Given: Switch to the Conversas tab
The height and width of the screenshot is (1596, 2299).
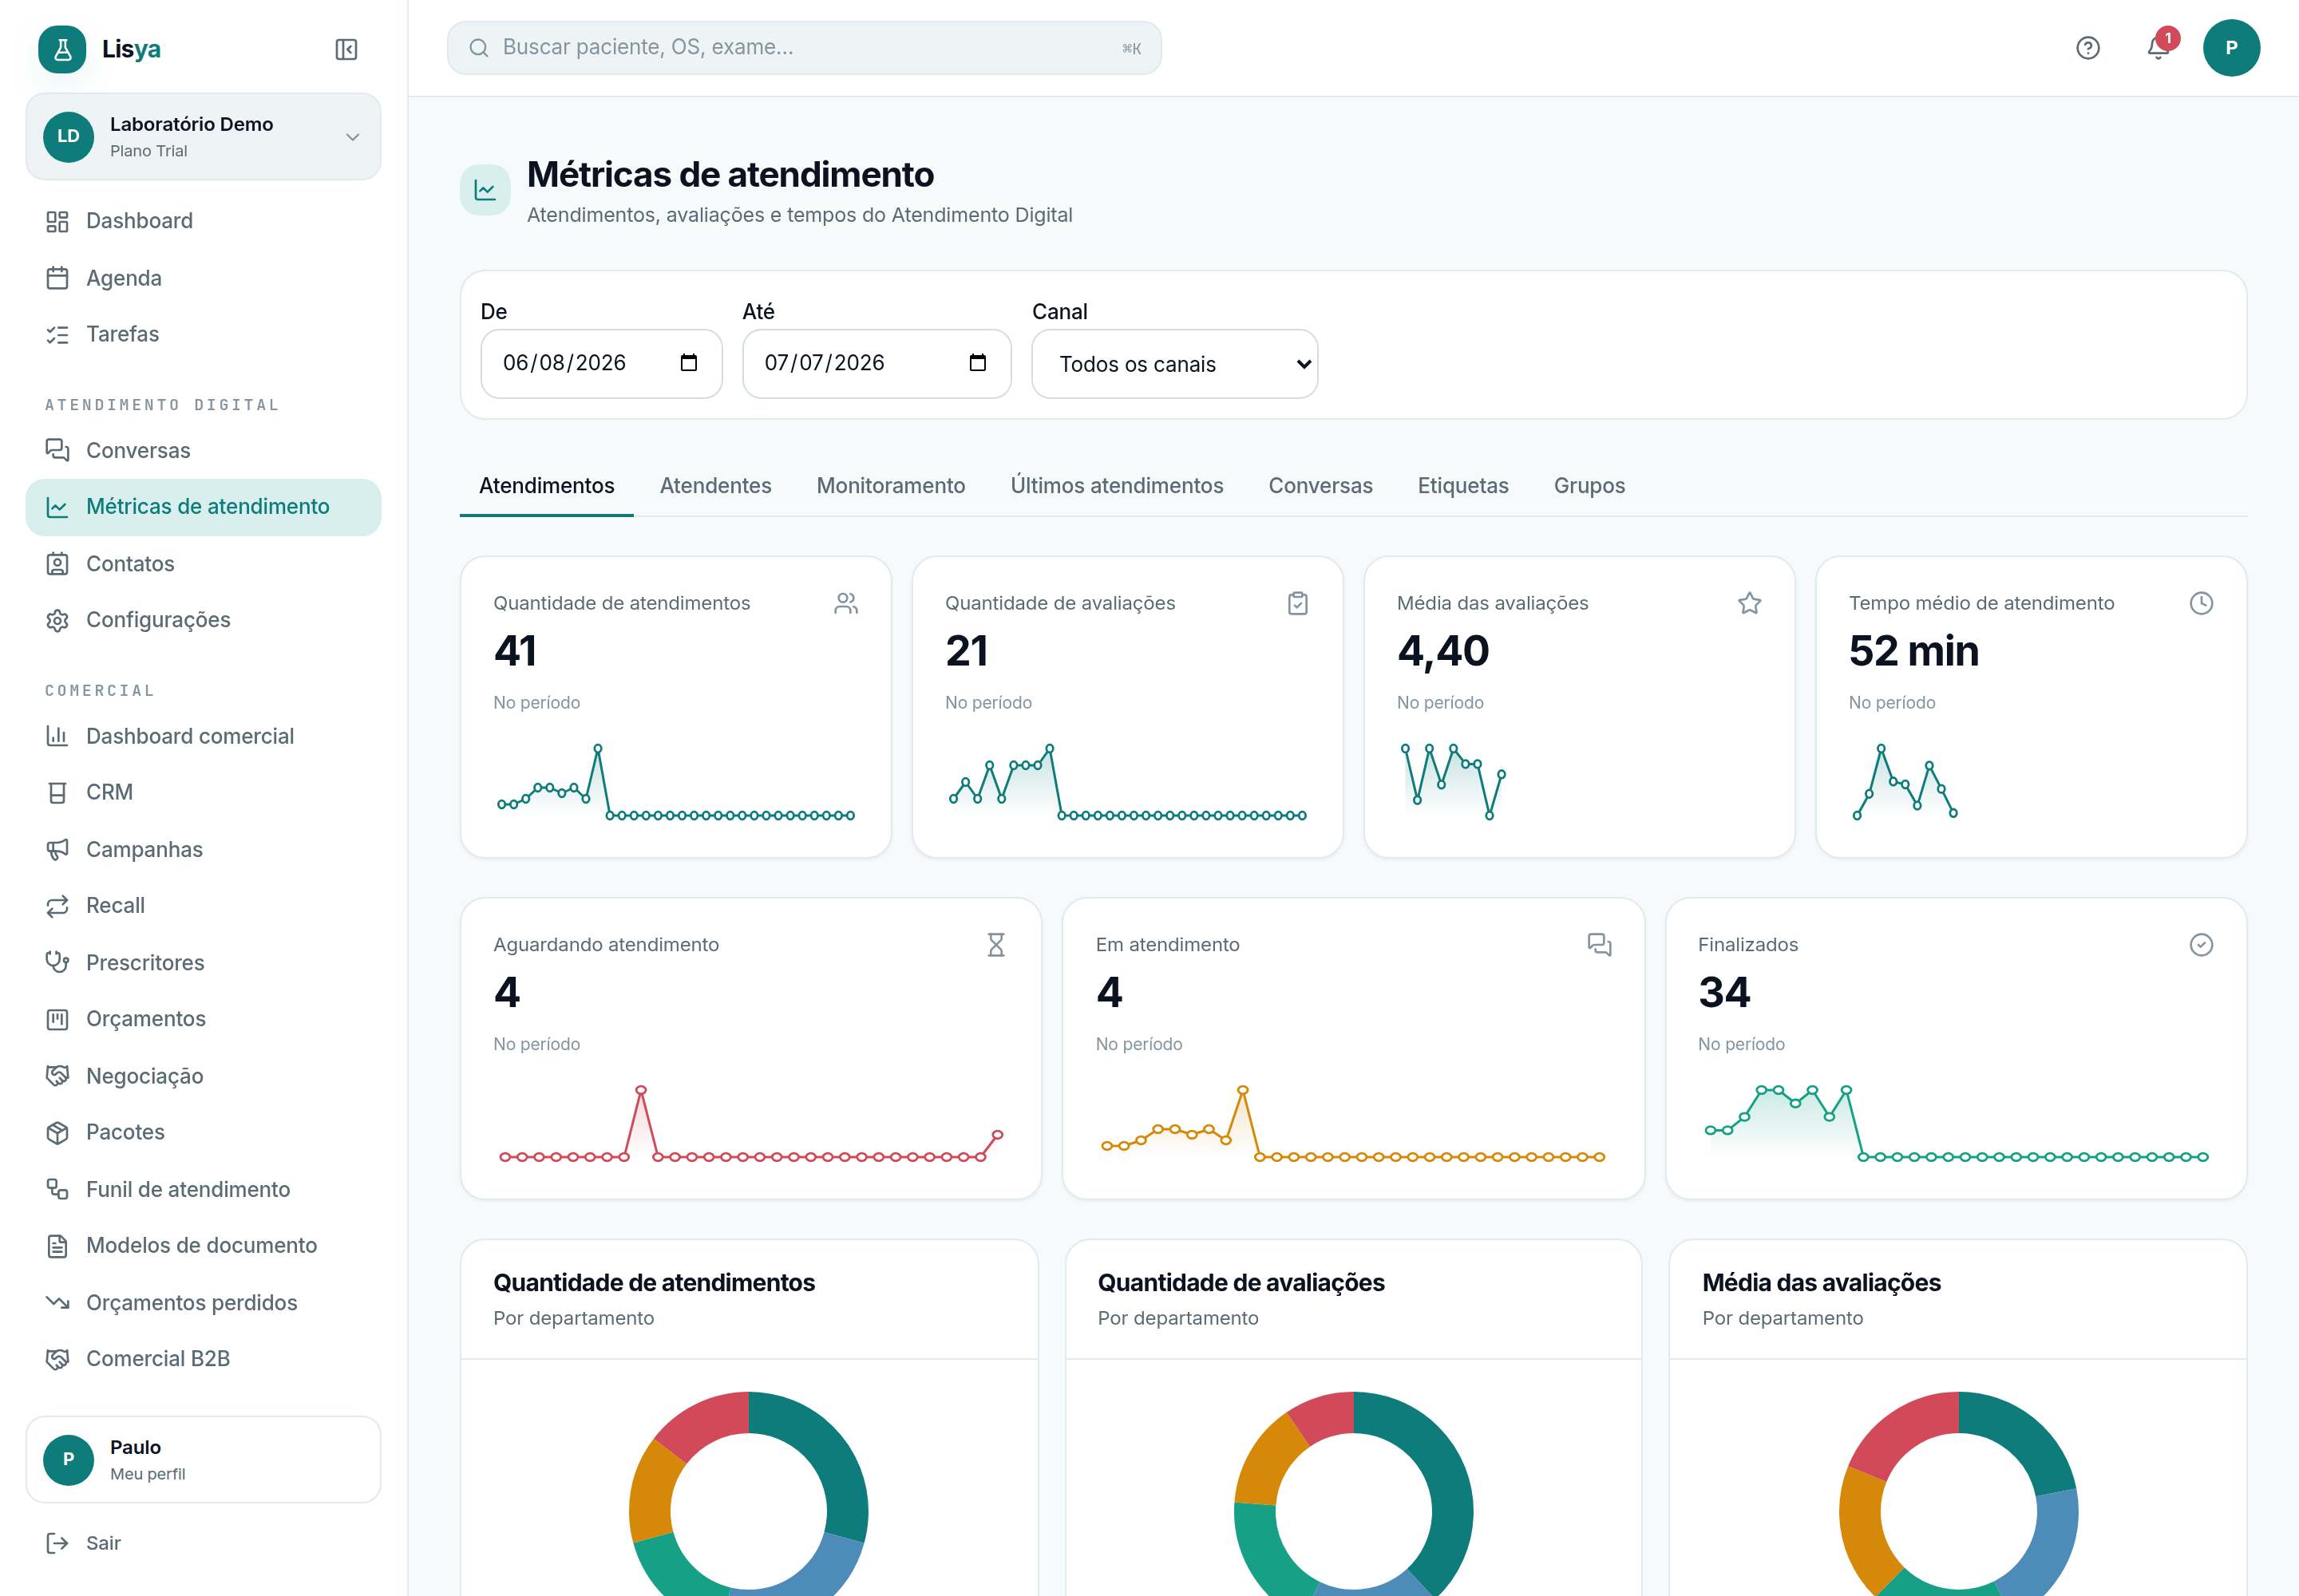Looking at the screenshot, I should [x=1320, y=486].
